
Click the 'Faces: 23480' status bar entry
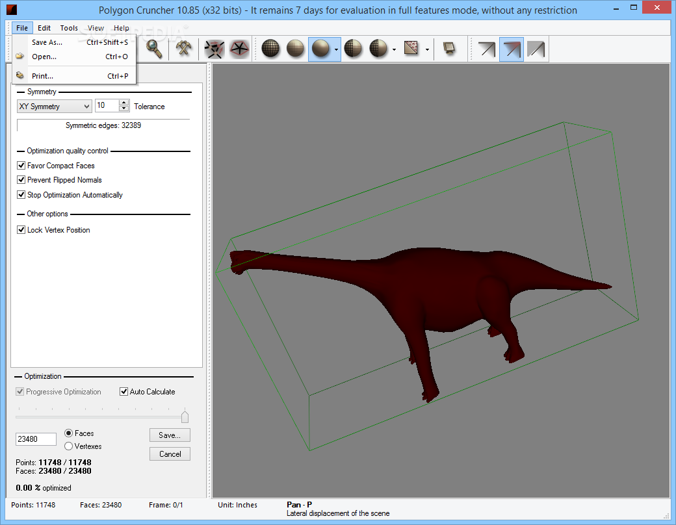pos(101,505)
